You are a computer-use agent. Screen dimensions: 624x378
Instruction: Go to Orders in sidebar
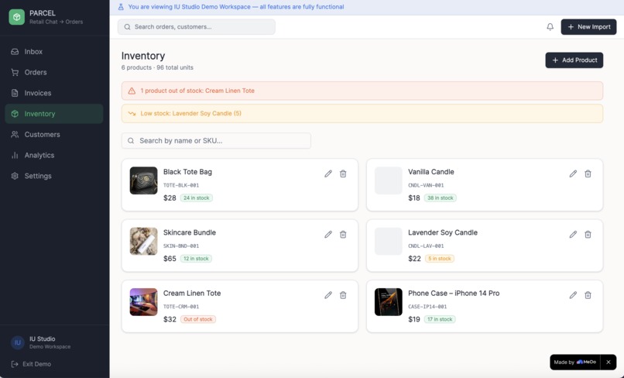point(54,72)
